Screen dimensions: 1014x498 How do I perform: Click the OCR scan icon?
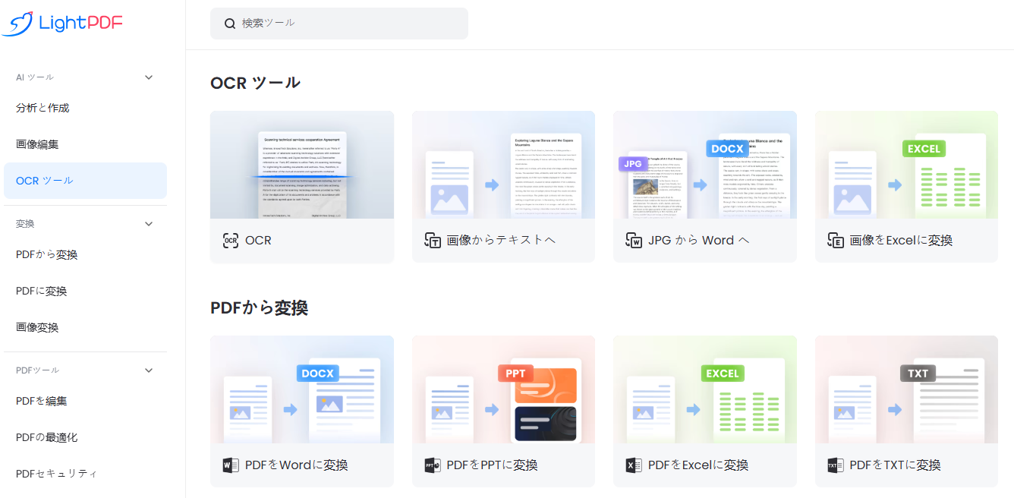point(231,241)
